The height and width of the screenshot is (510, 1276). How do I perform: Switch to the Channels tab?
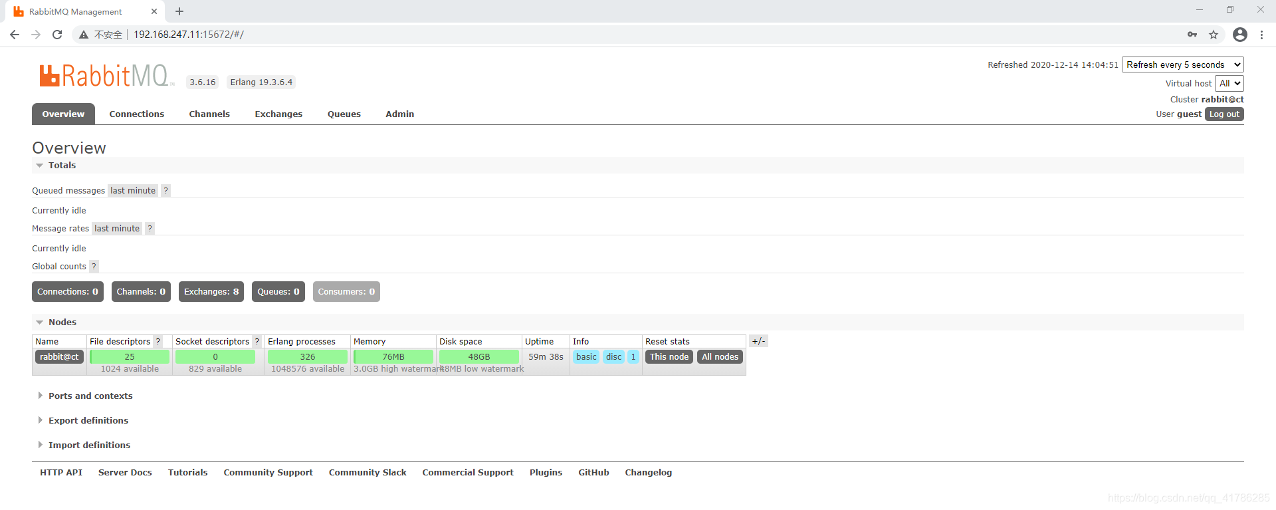point(209,114)
